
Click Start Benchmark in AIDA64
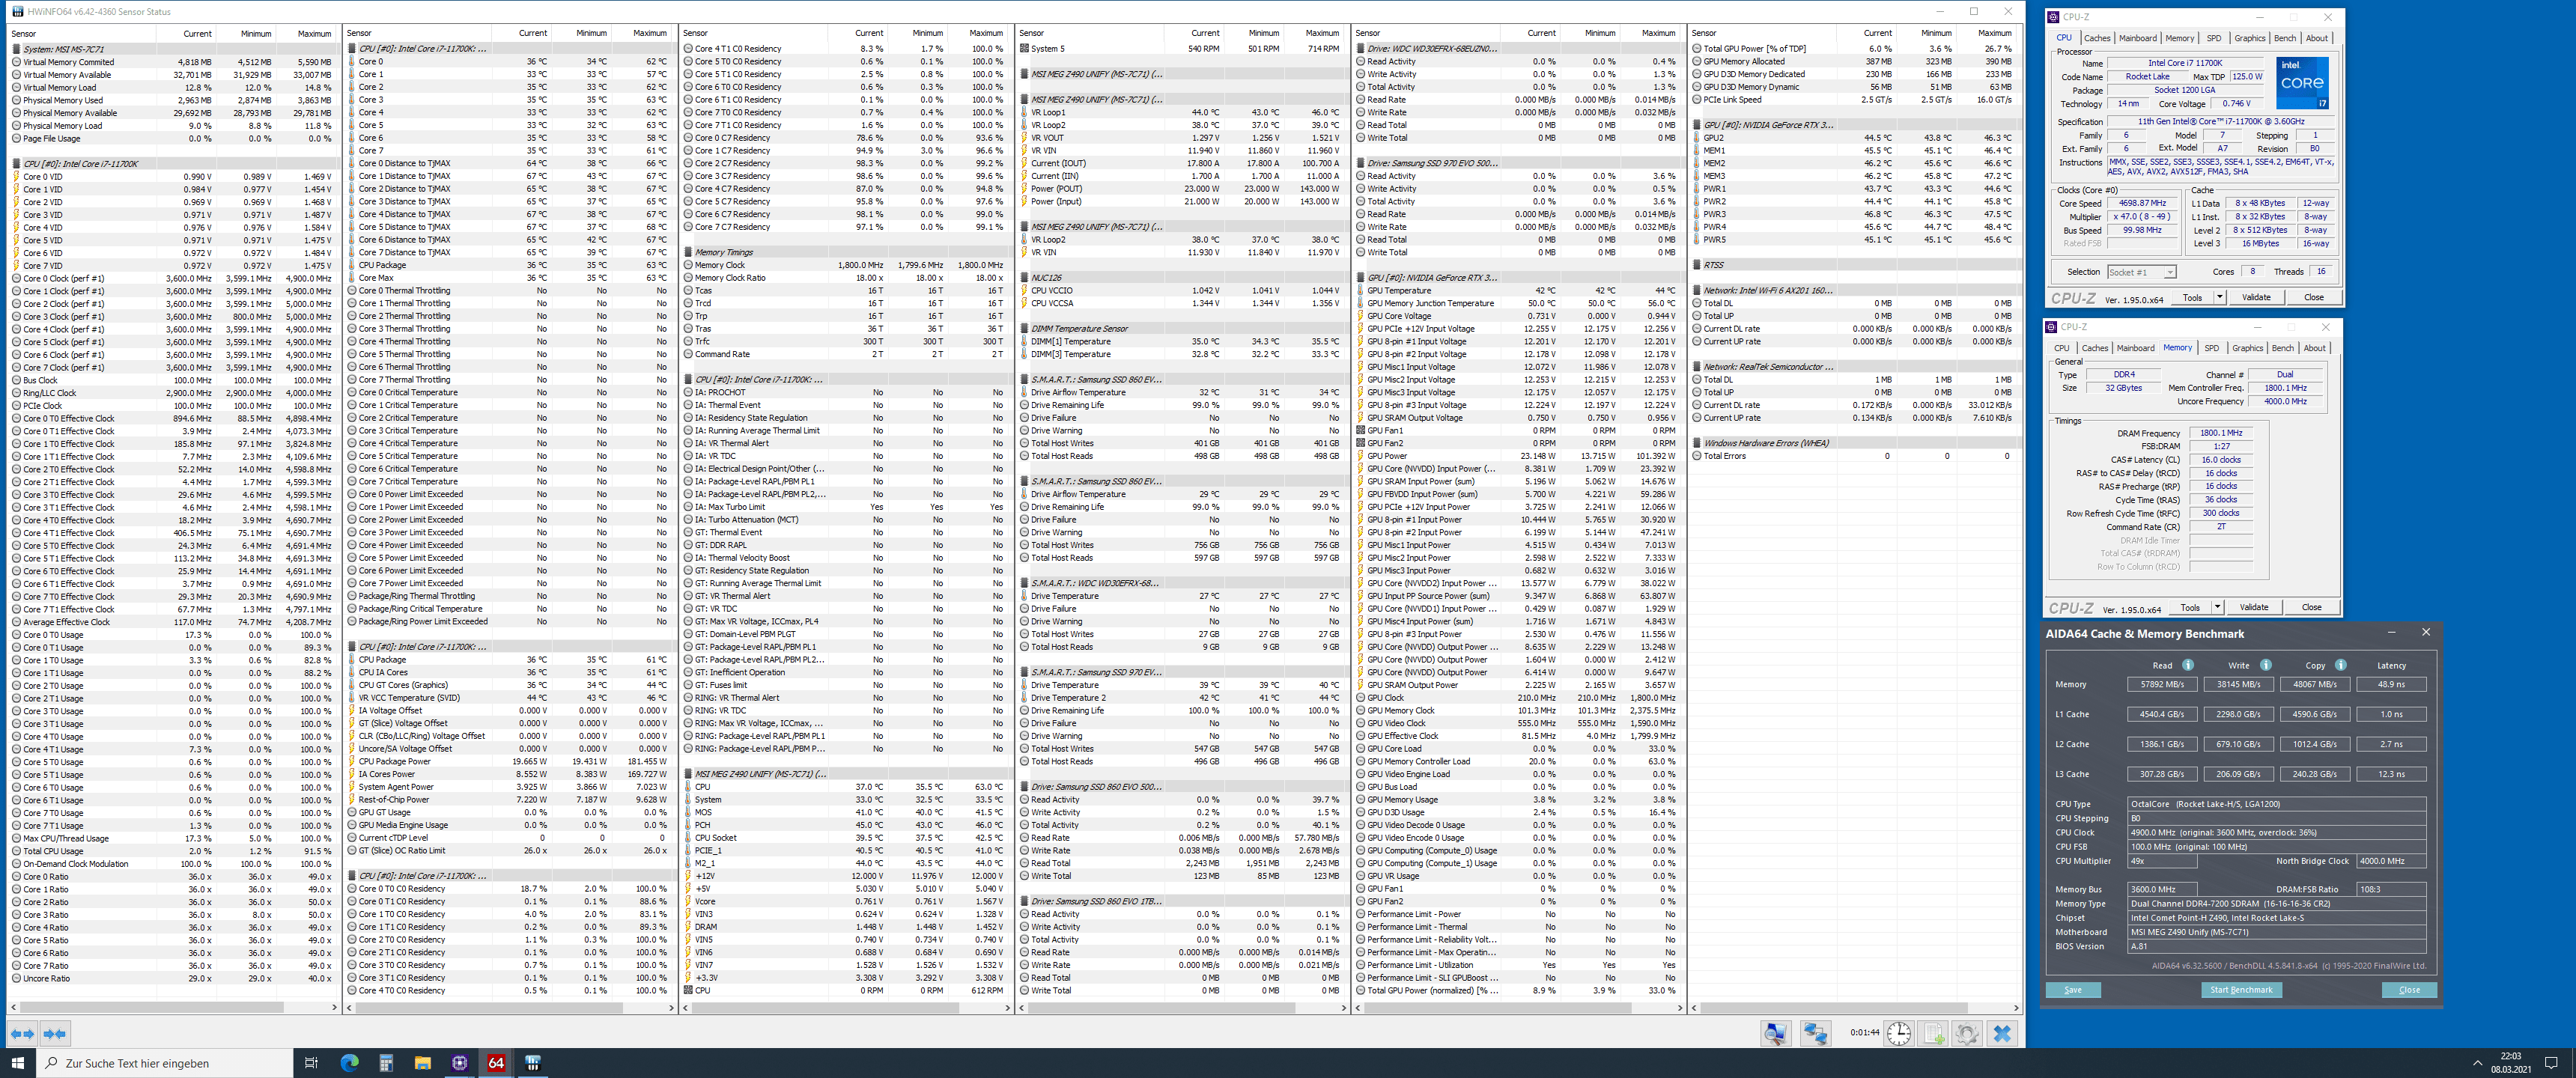pos(2241,990)
